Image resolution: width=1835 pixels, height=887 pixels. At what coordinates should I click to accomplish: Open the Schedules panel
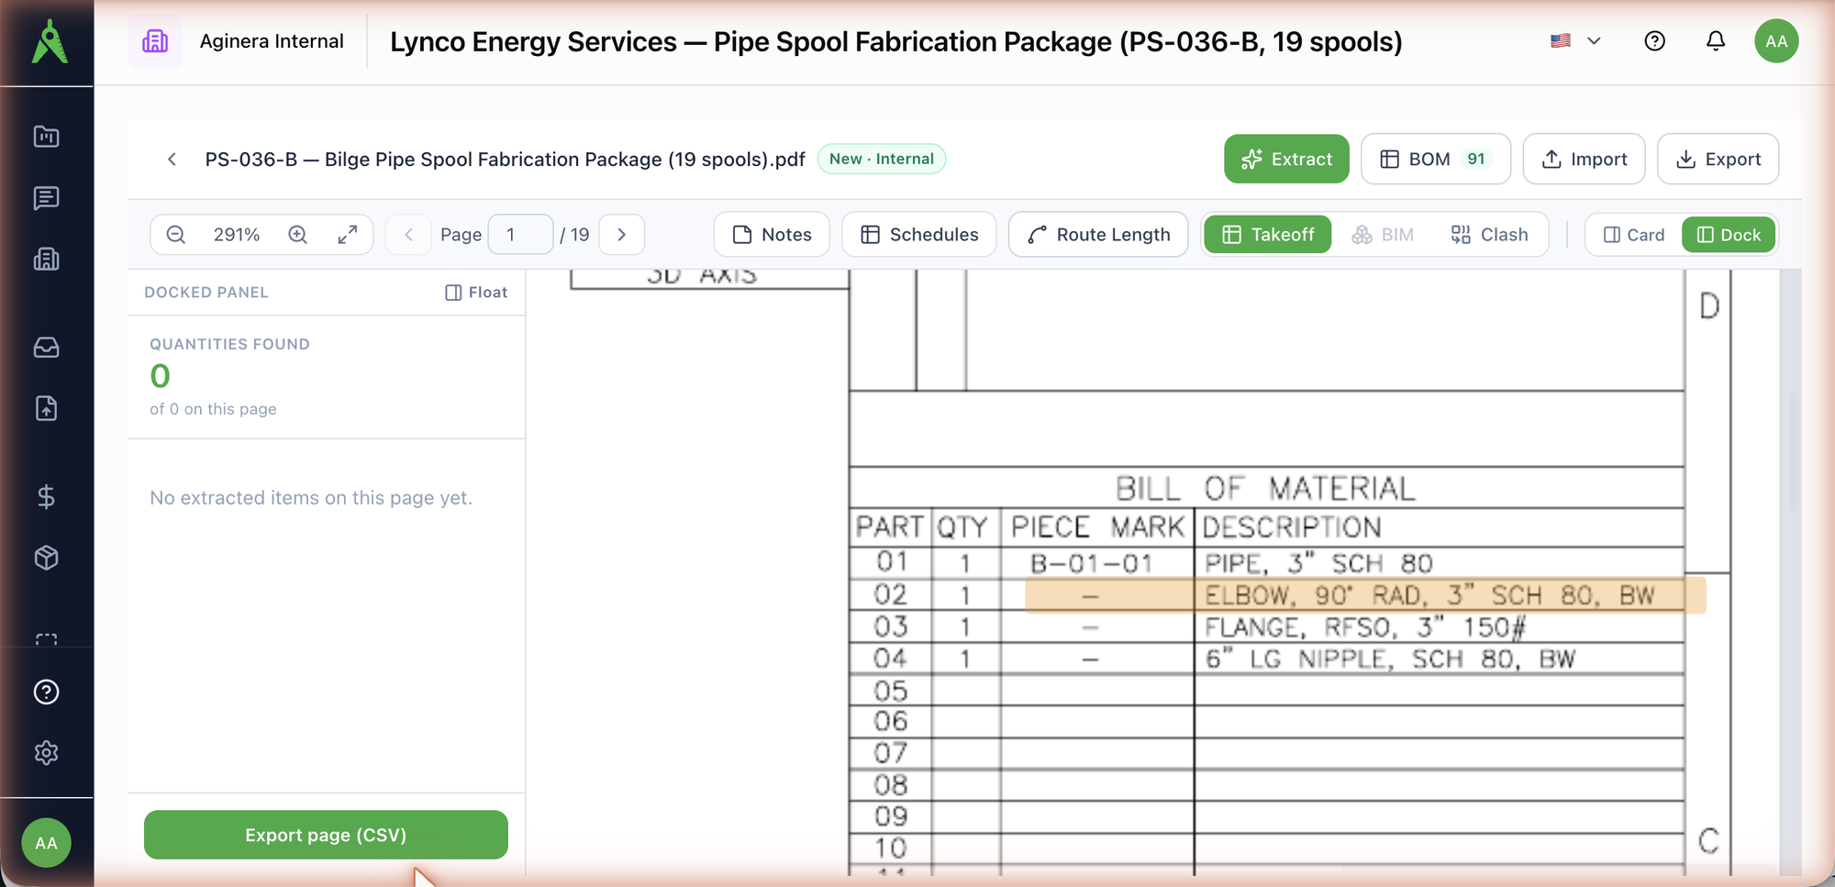(919, 235)
